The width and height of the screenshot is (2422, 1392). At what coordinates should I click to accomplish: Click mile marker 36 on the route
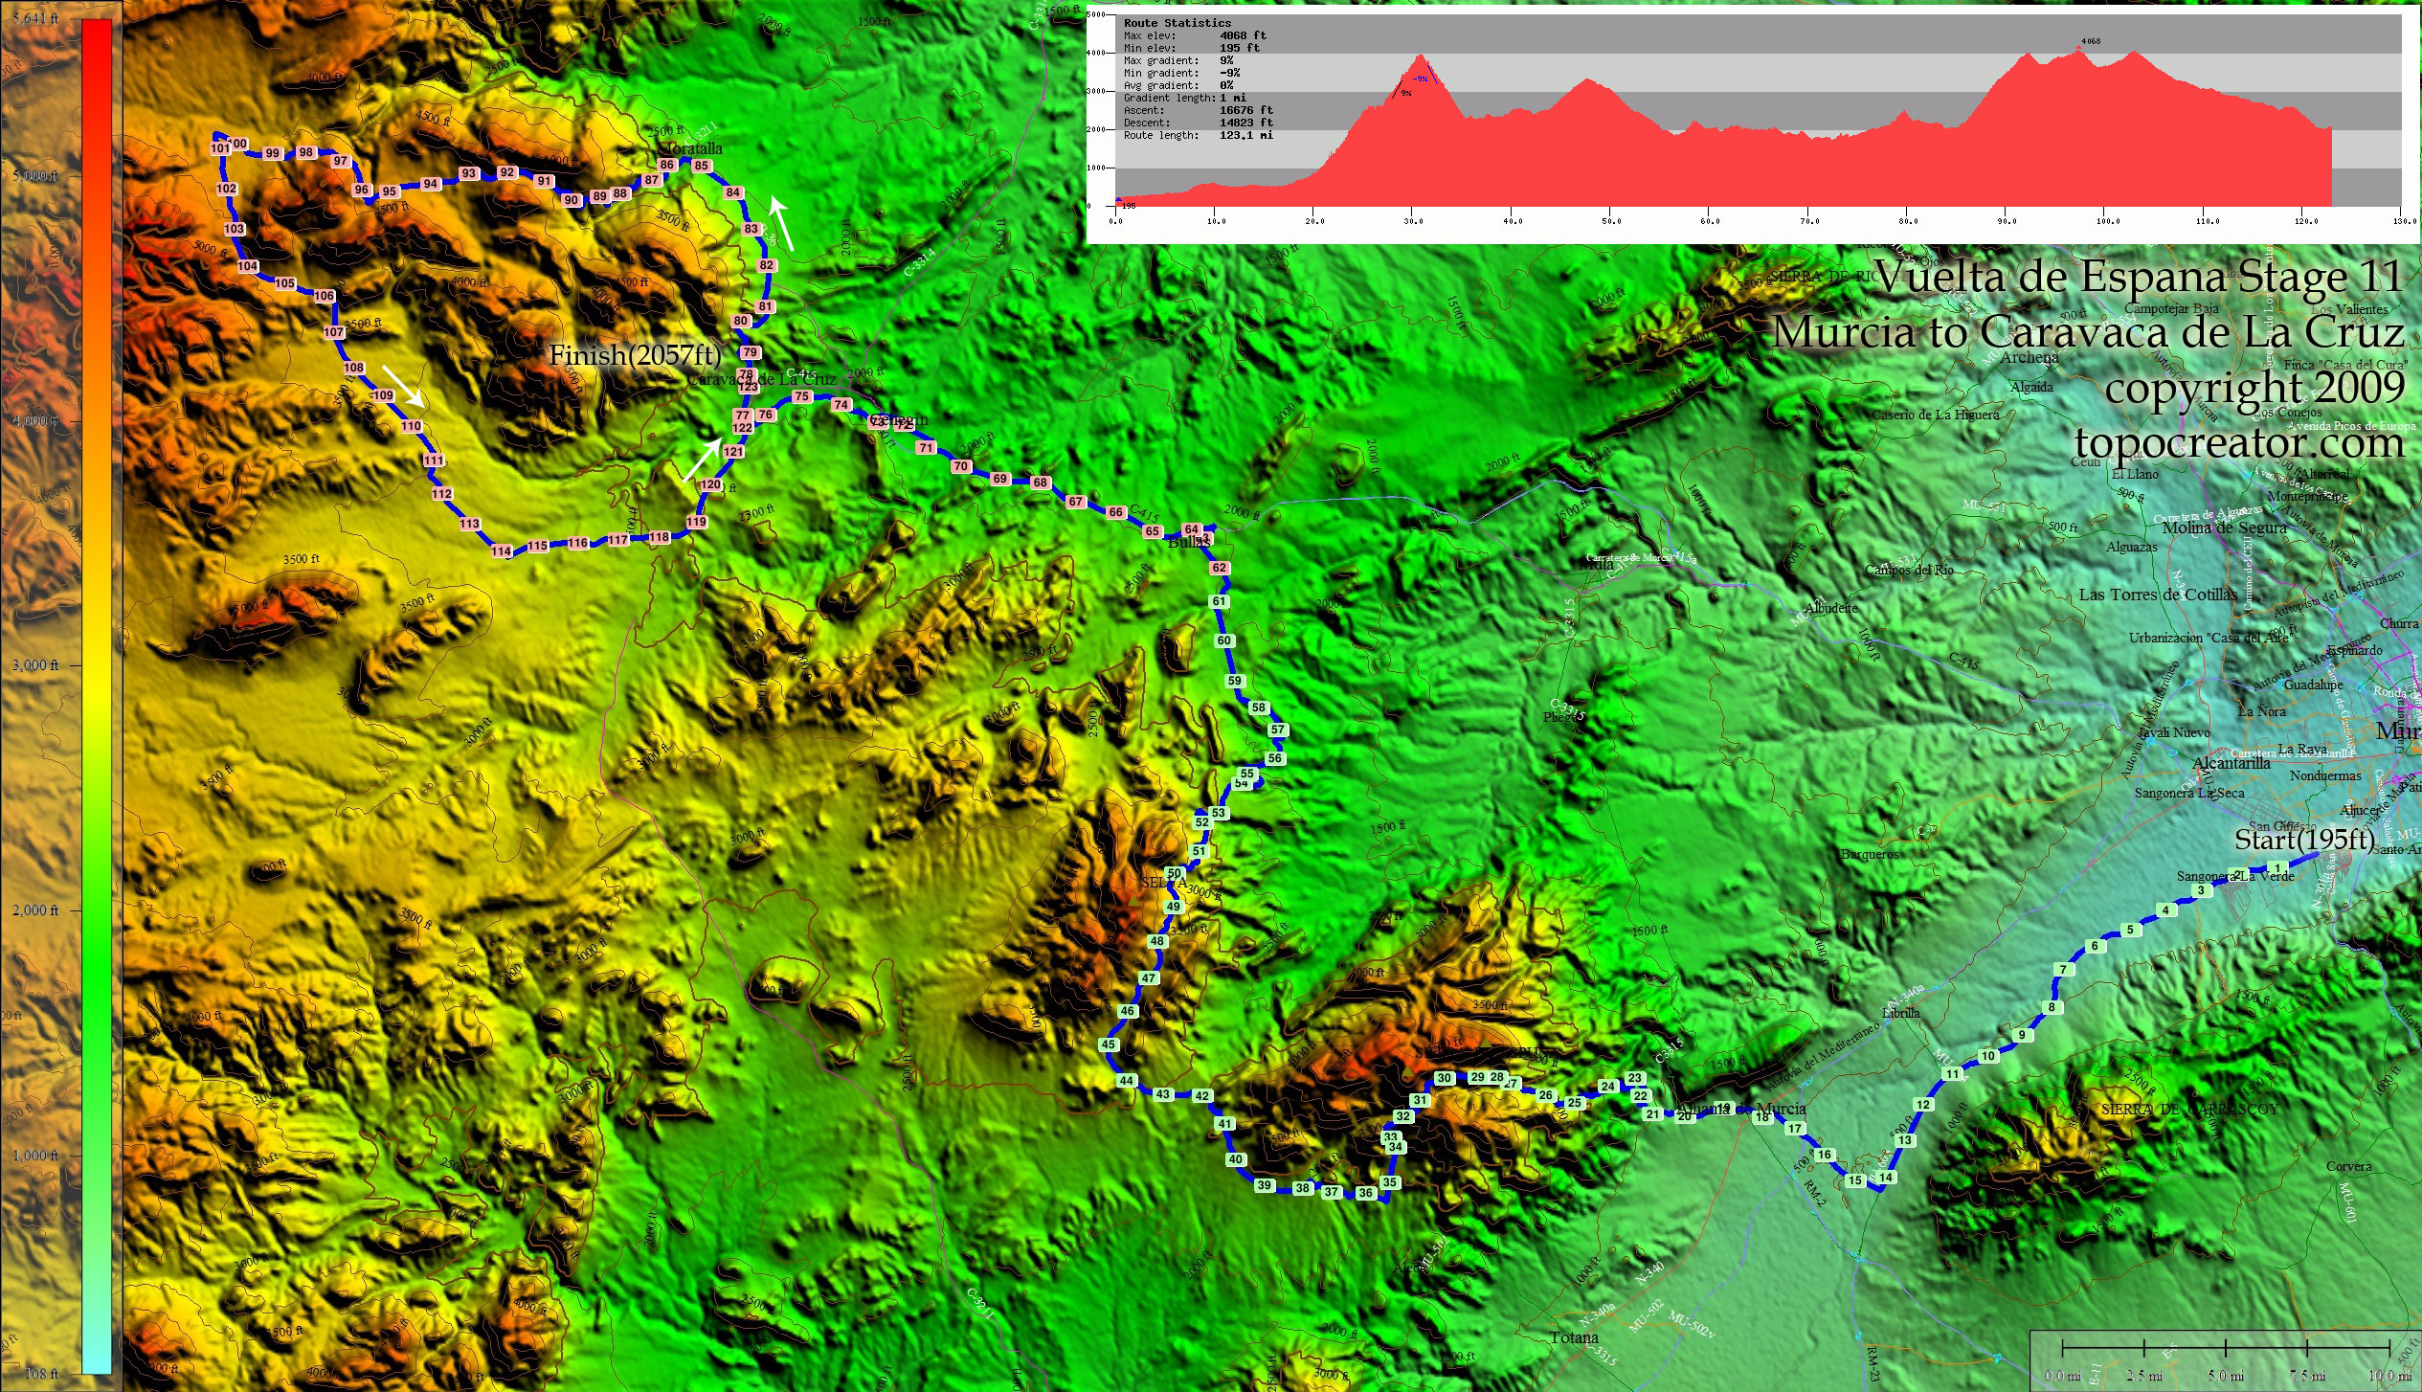[x=1366, y=1193]
